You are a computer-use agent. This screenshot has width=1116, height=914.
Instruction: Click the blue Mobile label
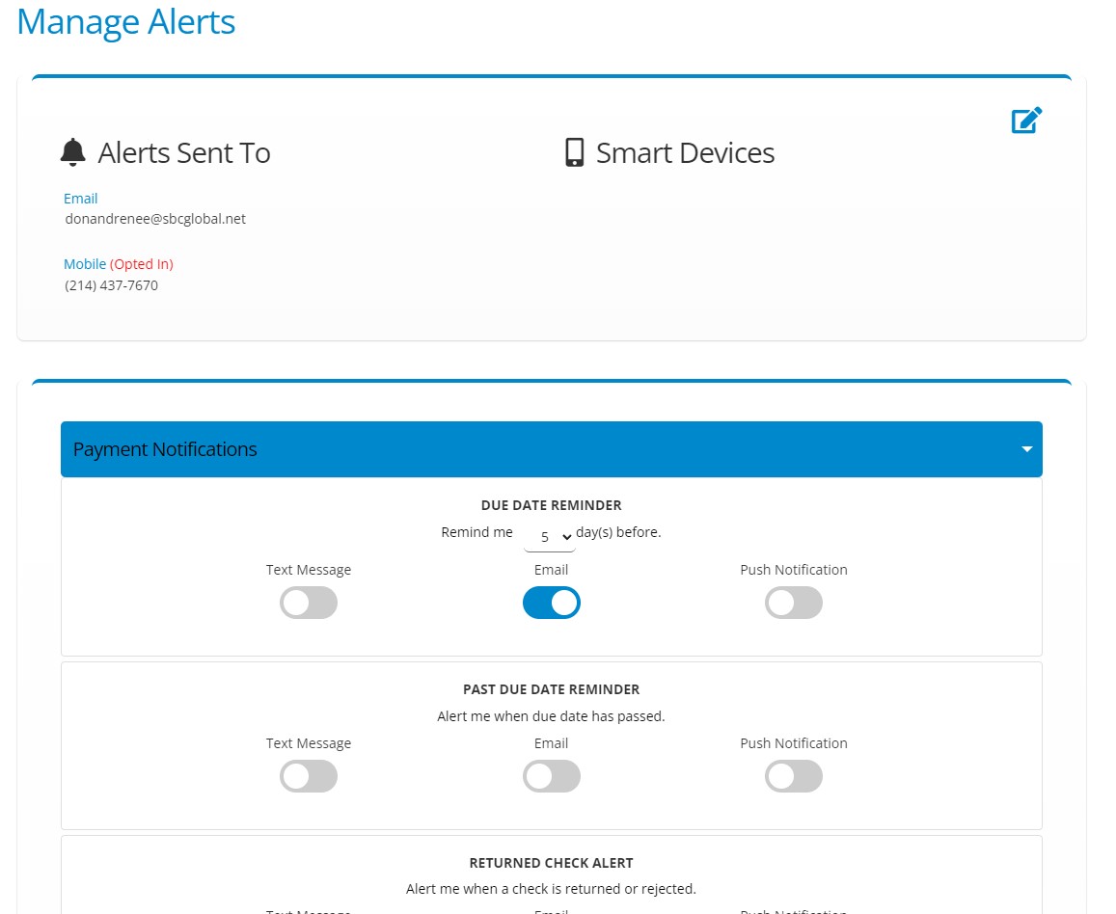85,264
